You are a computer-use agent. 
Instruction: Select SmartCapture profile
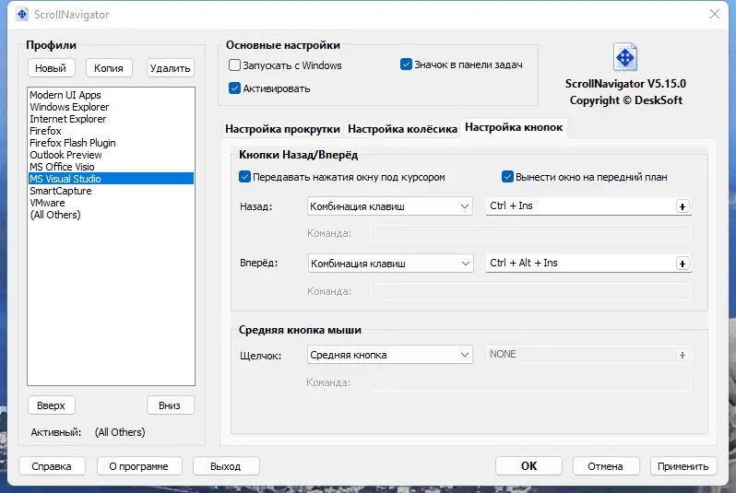coord(111,191)
